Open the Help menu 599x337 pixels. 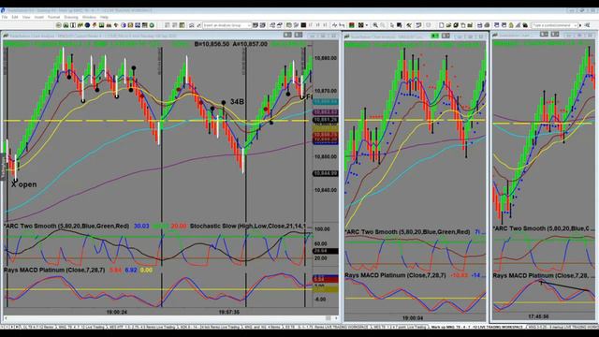coord(104,17)
